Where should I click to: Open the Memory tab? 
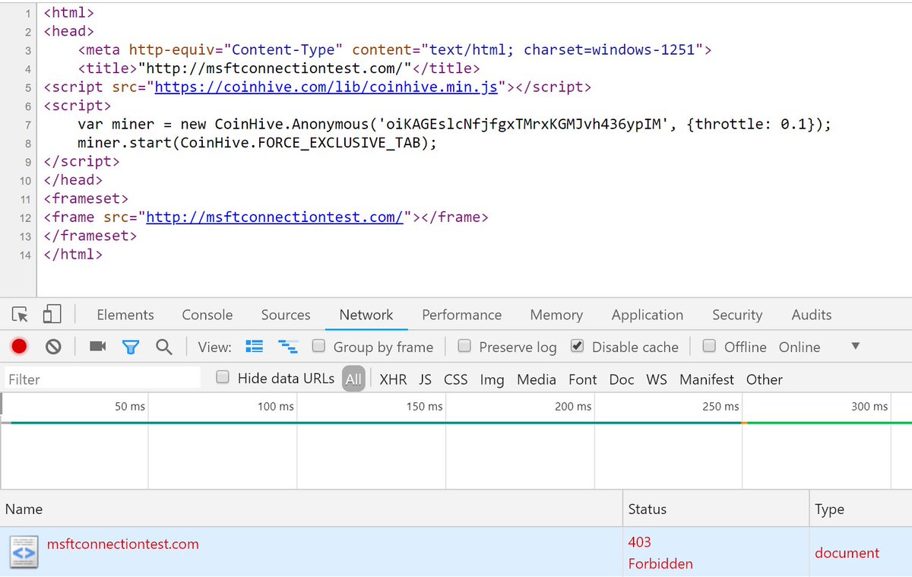pos(556,315)
